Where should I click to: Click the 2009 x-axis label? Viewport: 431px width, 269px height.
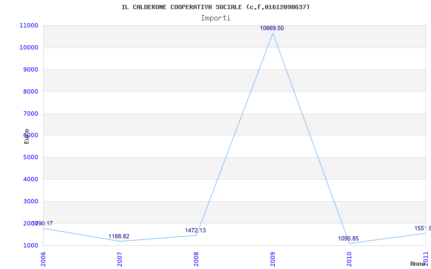pos(273,260)
